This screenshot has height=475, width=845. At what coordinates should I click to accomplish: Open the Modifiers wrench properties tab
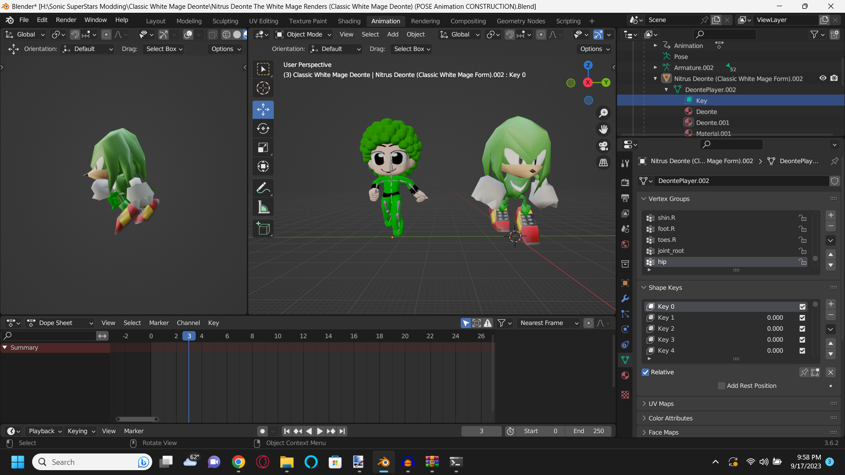(x=625, y=299)
